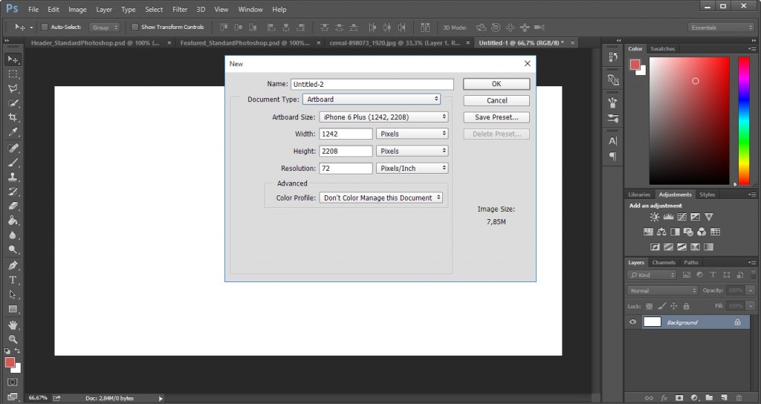This screenshot has width=761, height=404.
Task: Select the Lasso tool
Action: (13, 88)
